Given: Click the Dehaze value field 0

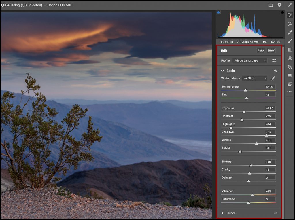Looking at the screenshot, I should tap(270, 177).
